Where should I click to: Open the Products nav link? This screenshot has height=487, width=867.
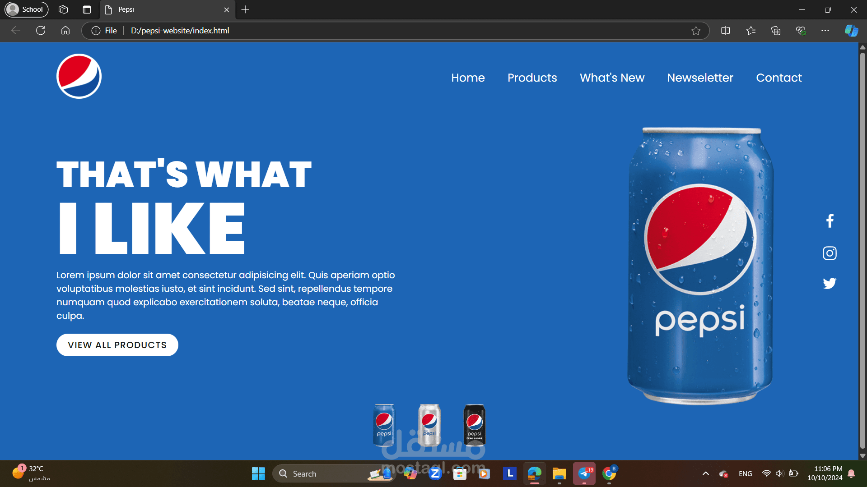[x=532, y=78]
